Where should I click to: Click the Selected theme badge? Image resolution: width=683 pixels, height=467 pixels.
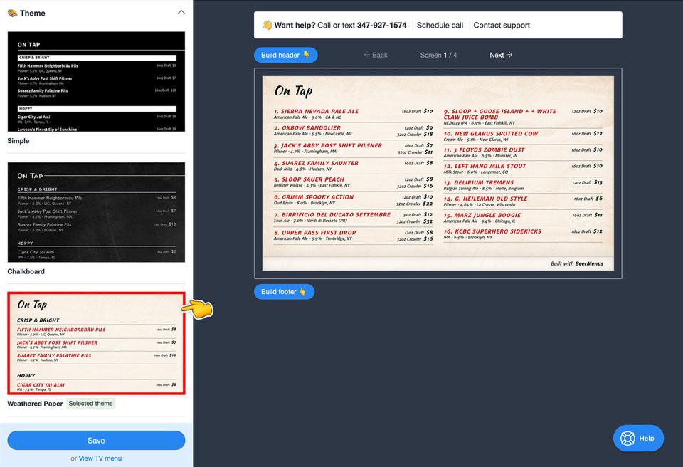[x=91, y=403]
